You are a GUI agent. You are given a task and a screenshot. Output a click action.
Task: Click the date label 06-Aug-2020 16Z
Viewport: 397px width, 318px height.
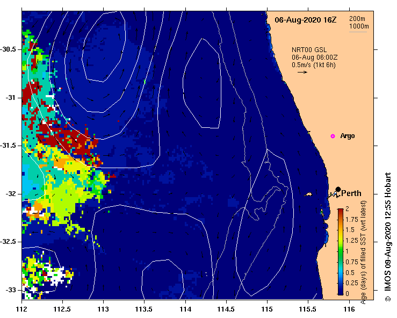click(x=306, y=20)
